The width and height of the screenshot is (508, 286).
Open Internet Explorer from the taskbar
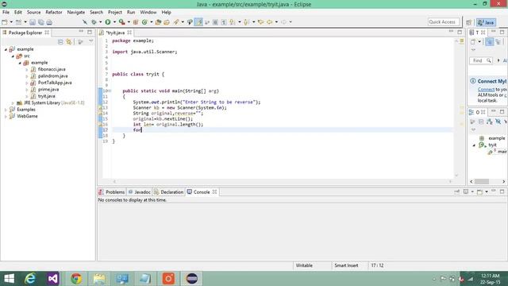pos(30,279)
